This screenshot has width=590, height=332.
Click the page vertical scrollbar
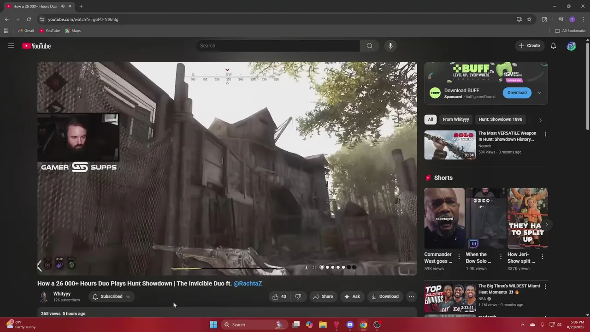click(x=587, y=87)
